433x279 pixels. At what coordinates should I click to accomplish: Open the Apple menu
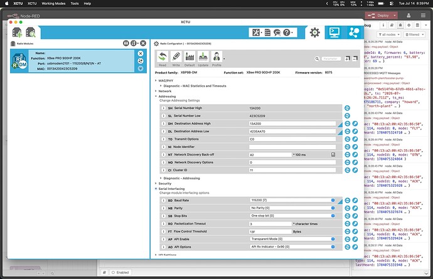coord(7,4)
